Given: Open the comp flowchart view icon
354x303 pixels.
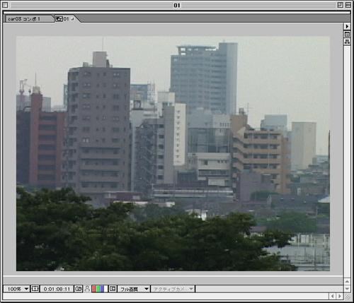Looking at the screenshot, I should (x=347, y=42).
